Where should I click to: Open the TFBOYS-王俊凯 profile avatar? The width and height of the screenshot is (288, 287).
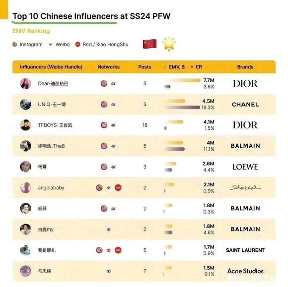point(25,125)
